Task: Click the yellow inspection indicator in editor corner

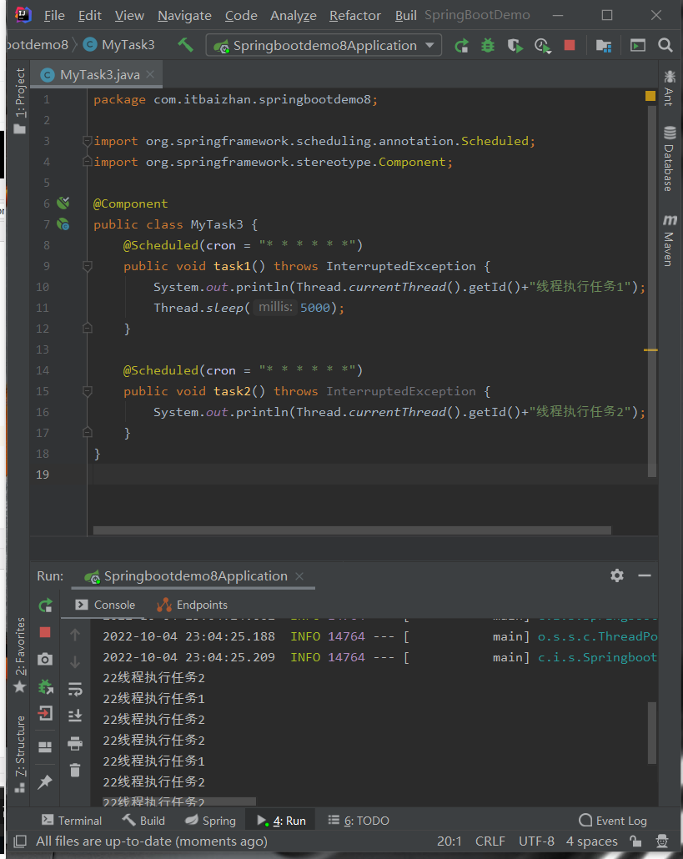Action: (650, 97)
